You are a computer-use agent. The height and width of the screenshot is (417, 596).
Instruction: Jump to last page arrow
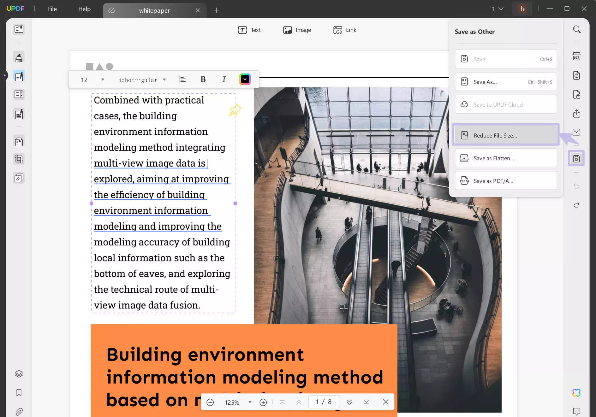pyautogui.click(x=366, y=402)
